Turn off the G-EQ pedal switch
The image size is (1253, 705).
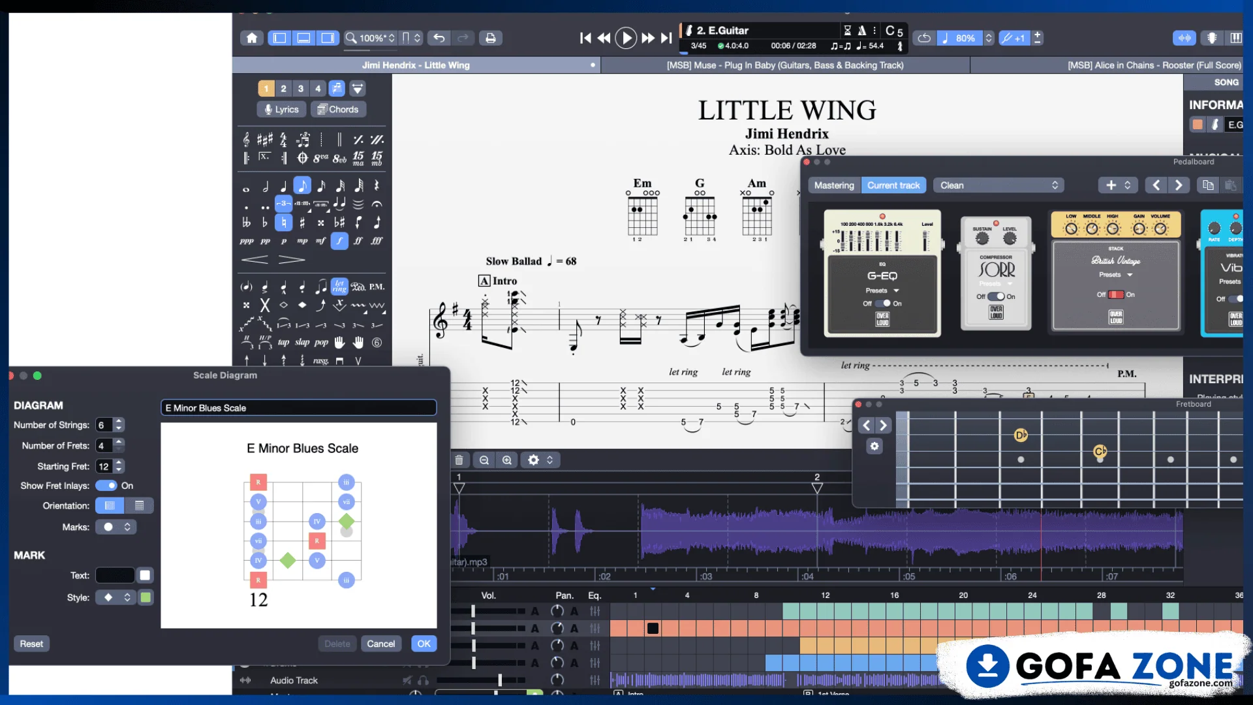(882, 304)
